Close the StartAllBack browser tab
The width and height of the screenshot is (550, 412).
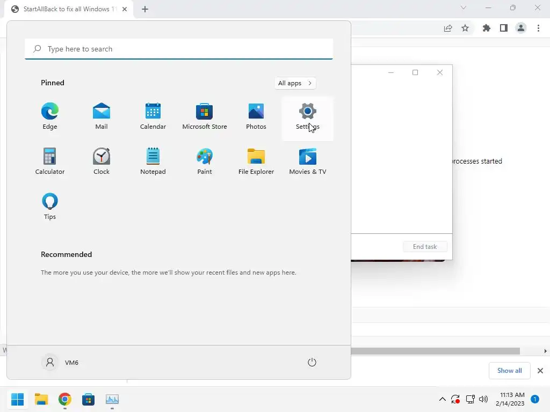point(125,9)
